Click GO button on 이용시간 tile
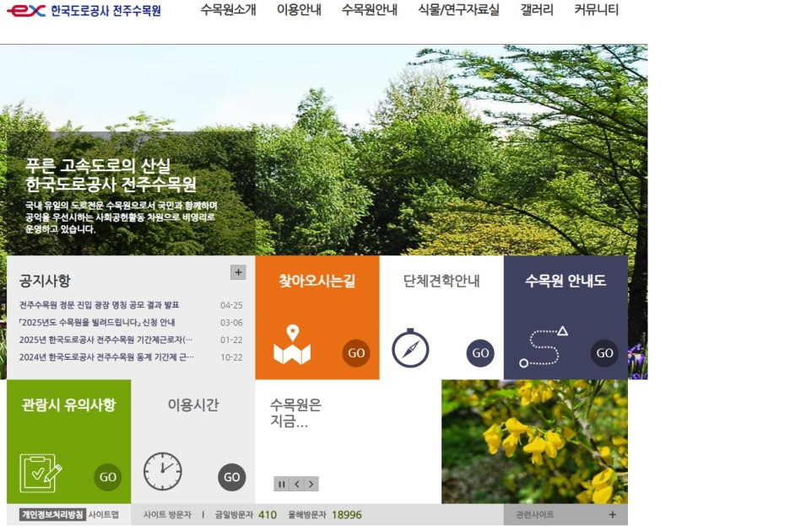 tap(232, 477)
